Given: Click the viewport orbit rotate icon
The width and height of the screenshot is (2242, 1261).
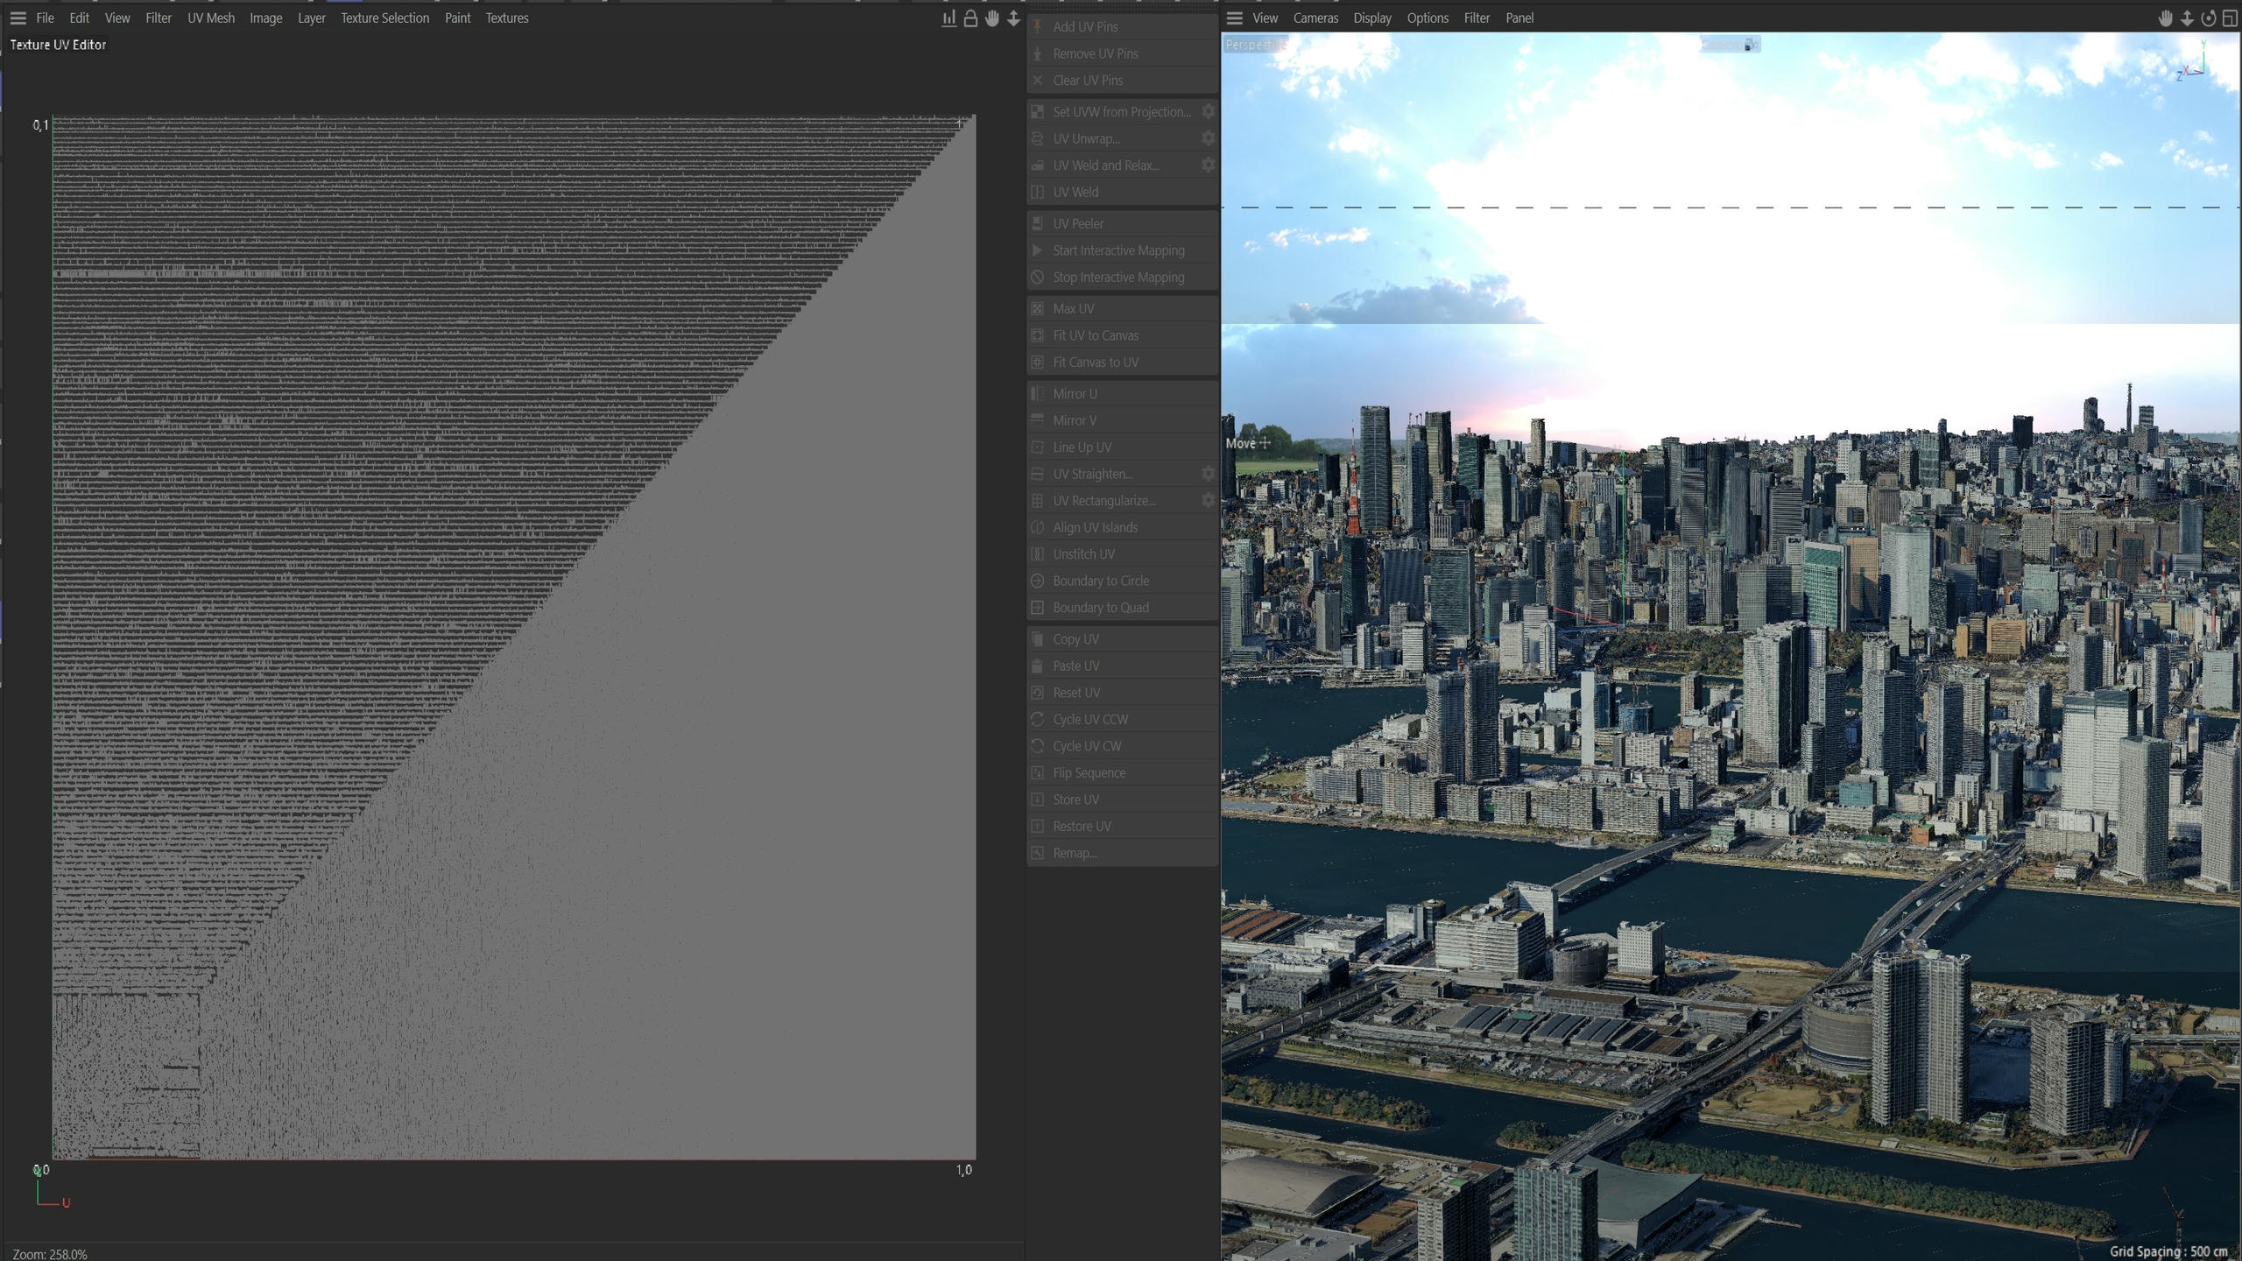Looking at the screenshot, I should pyautogui.click(x=2208, y=18).
